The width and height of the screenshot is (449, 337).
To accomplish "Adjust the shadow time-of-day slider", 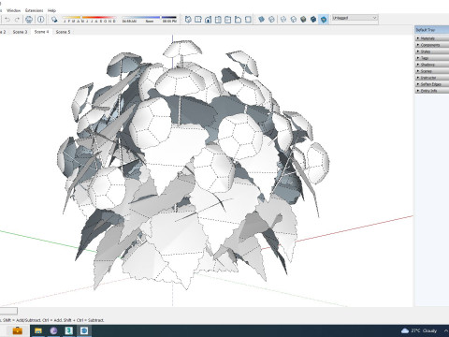I will (x=150, y=20).
